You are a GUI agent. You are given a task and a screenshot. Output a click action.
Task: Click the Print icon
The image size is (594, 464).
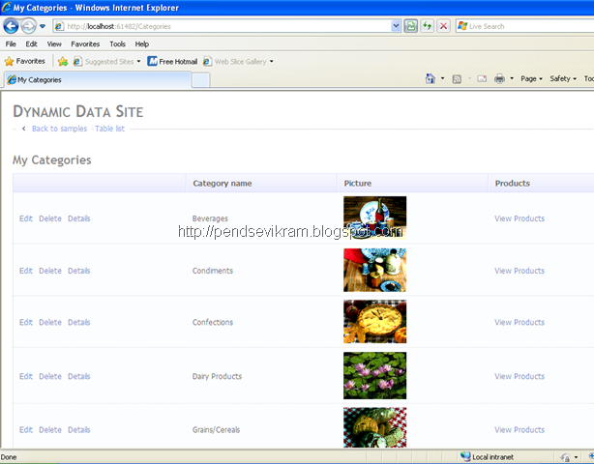coord(499,78)
